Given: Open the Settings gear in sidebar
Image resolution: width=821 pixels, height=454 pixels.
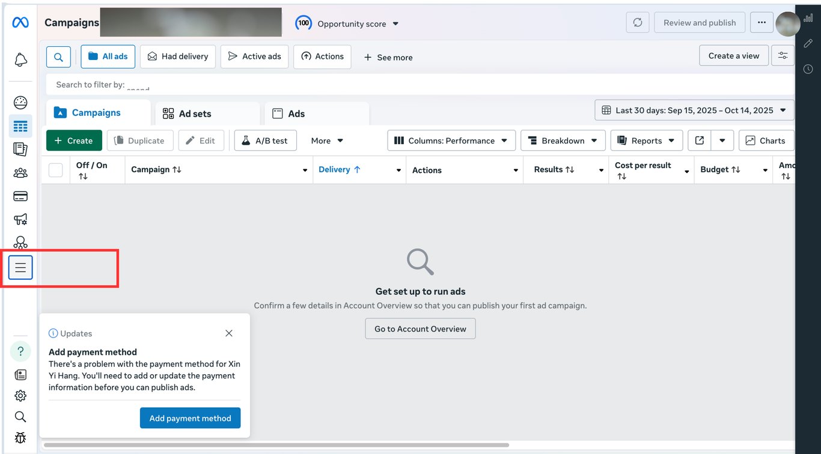Looking at the screenshot, I should coord(20,396).
